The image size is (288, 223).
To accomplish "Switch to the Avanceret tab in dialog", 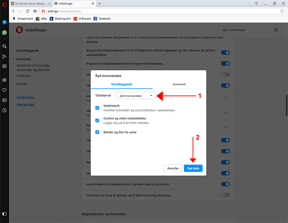I will pos(179,84).
